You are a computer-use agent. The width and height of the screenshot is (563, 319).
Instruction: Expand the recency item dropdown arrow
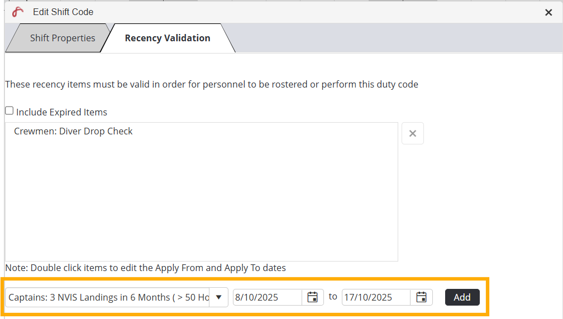[218, 297]
